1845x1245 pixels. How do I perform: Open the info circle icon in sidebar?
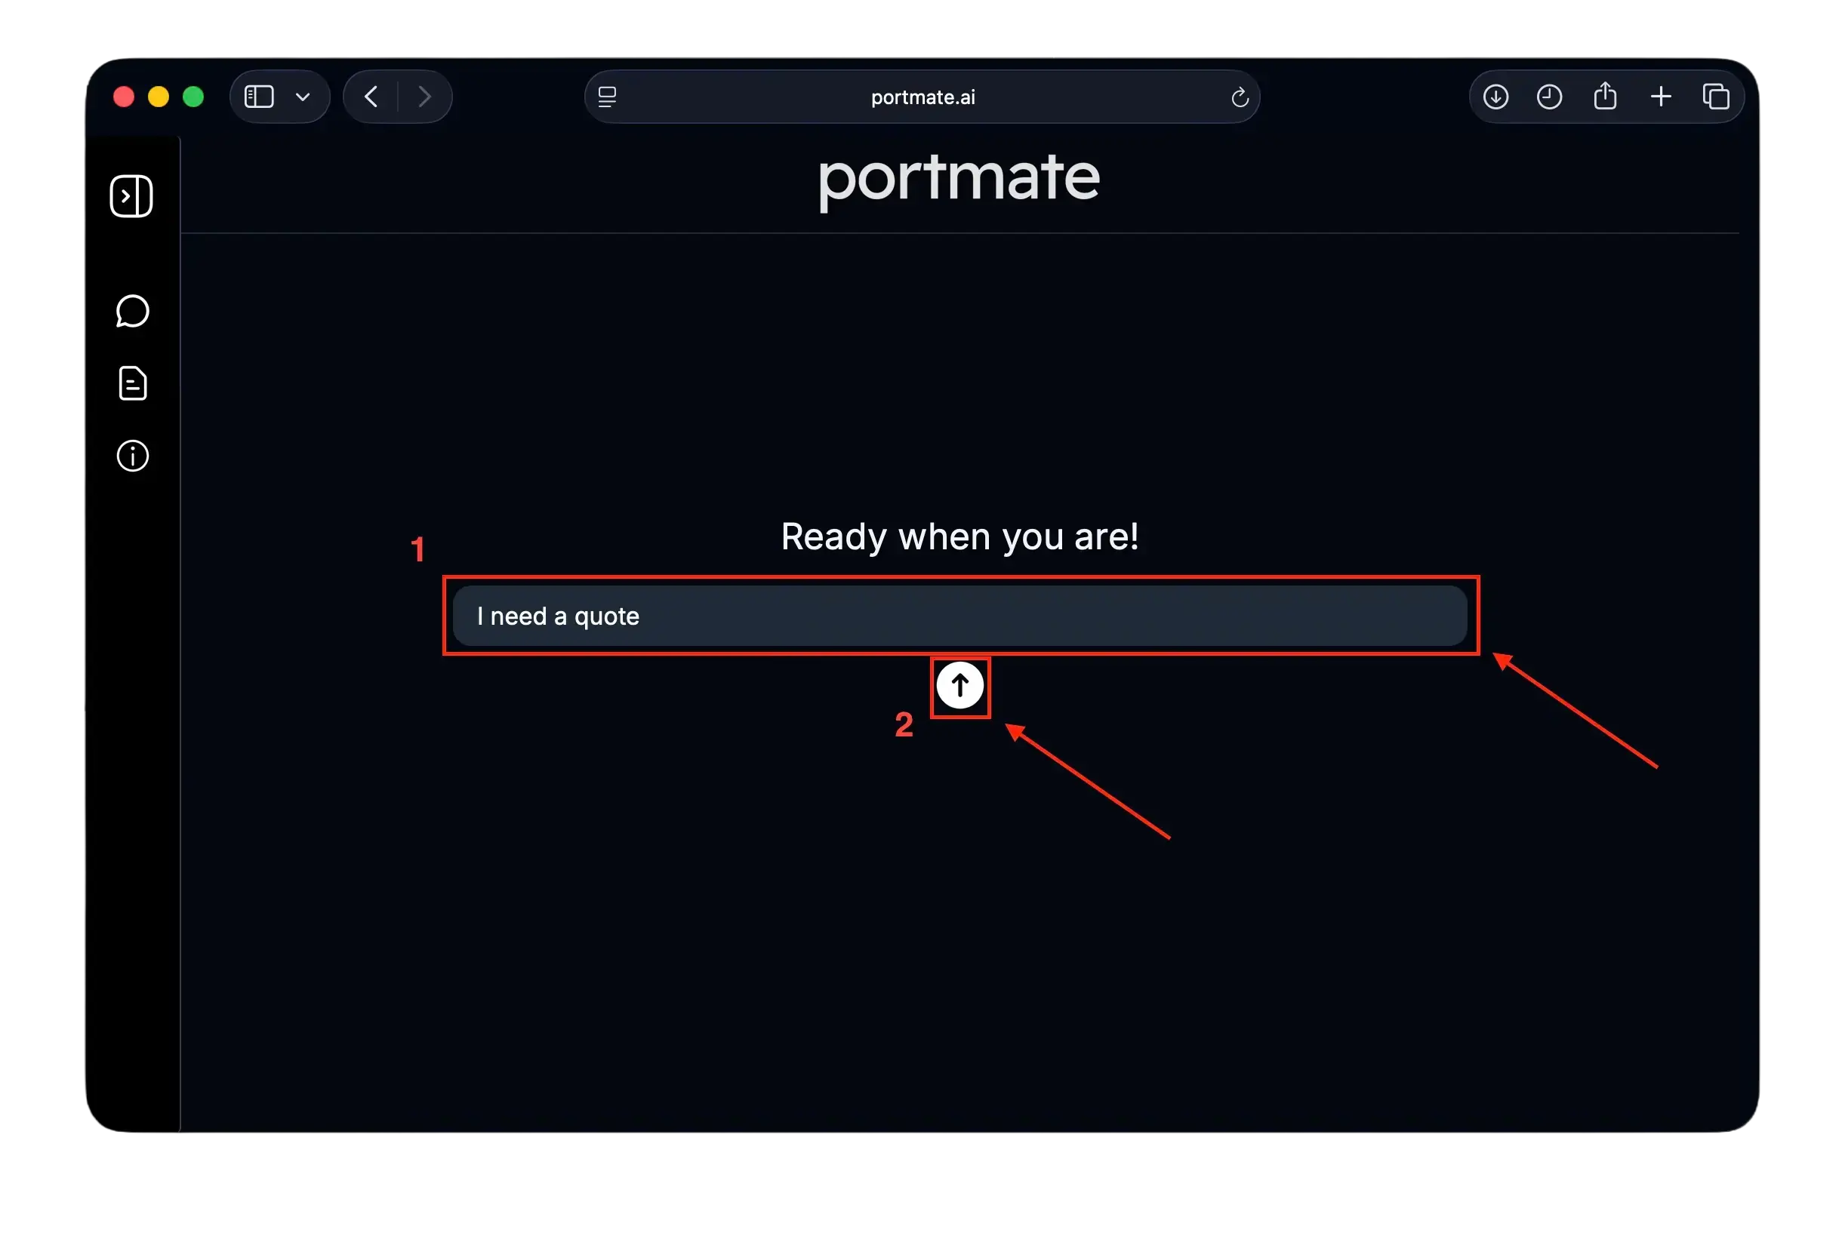click(x=133, y=456)
